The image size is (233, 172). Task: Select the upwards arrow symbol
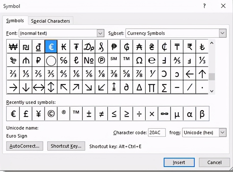tap(202, 73)
